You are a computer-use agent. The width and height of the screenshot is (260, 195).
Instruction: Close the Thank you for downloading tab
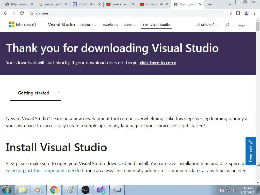click(x=200, y=4)
